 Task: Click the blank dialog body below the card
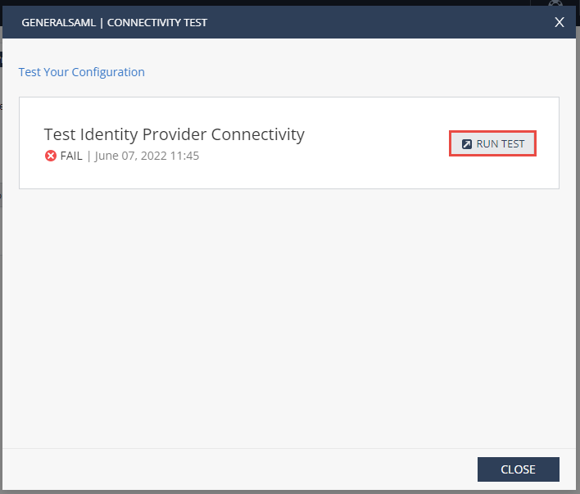coord(287,320)
